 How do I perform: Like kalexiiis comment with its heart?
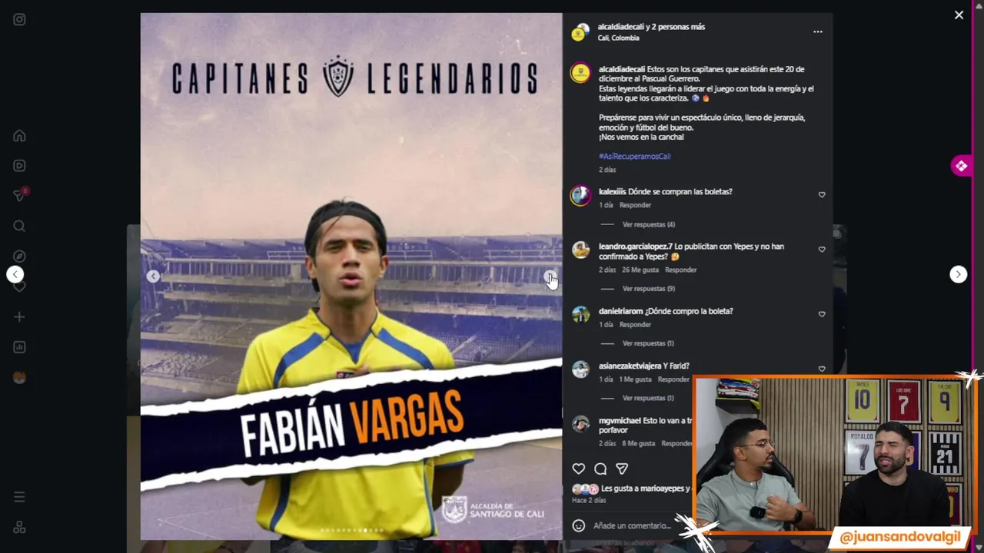tap(822, 195)
